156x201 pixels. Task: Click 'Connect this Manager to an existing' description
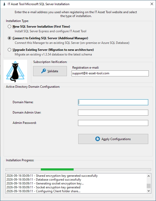(x=72, y=43)
